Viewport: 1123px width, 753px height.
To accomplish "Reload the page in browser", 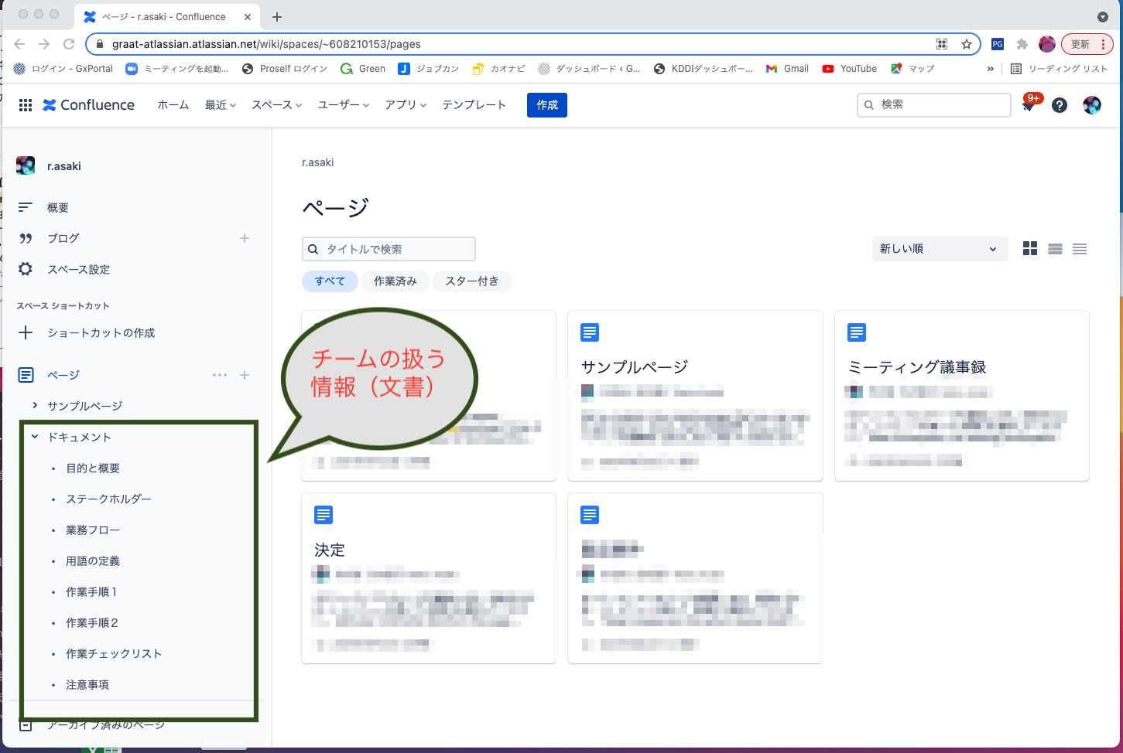I will pyautogui.click(x=69, y=44).
